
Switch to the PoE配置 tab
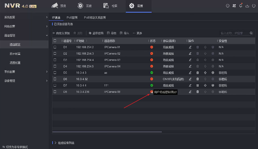(x=72, y=17)
